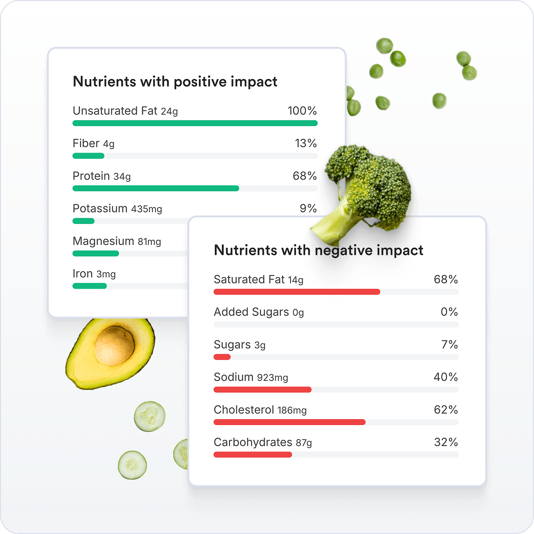Select the Carbohydrates 87g bar
Viewport: 534px width, 534px height.
(252, 454)
